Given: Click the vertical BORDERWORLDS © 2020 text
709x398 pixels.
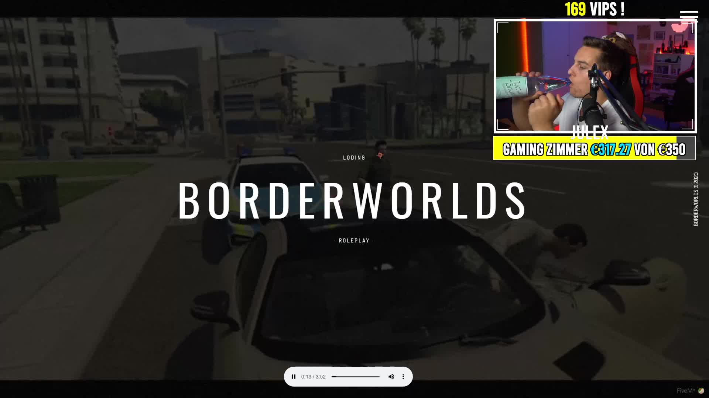Looking at the screenshot, I should coord(696,199).
